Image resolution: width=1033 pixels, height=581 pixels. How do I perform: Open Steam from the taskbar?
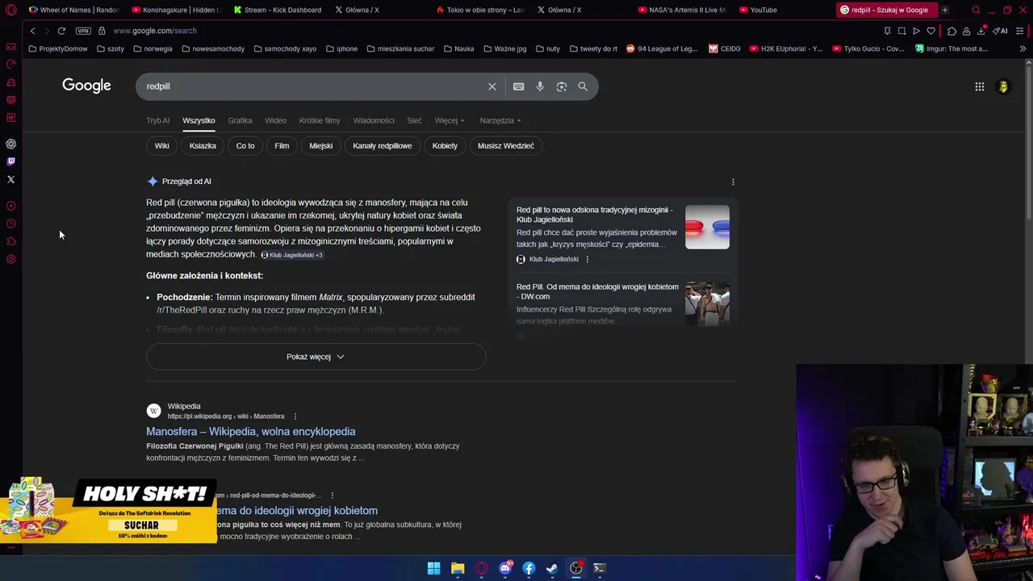552,568
